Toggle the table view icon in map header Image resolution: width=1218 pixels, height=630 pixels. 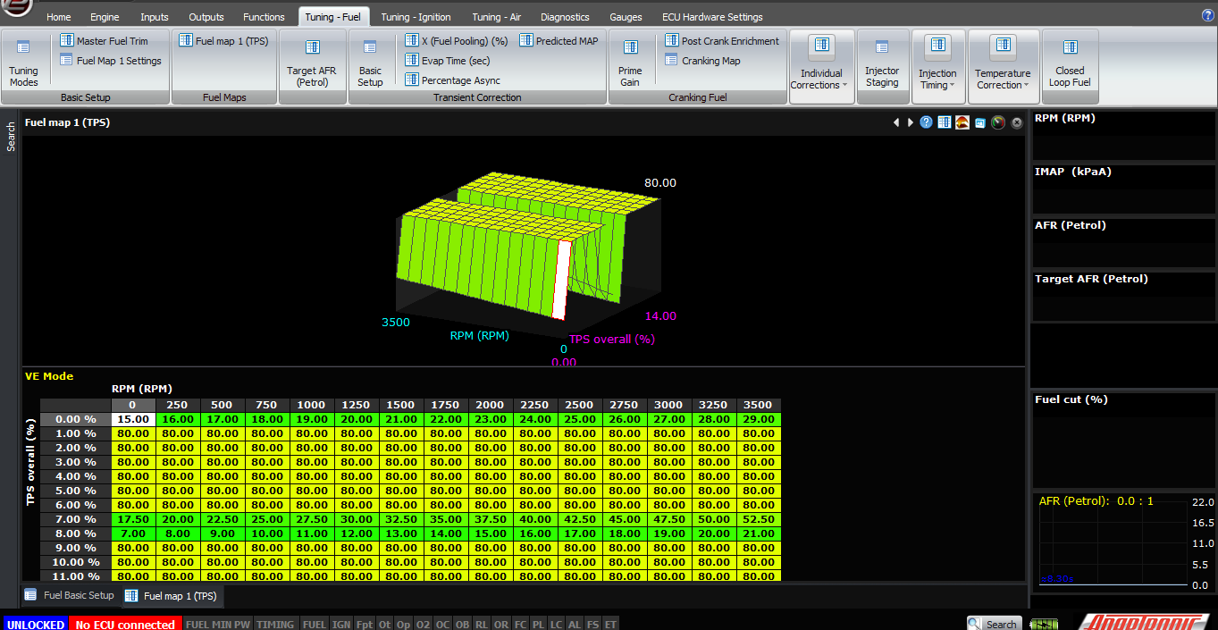click(945, 122)
